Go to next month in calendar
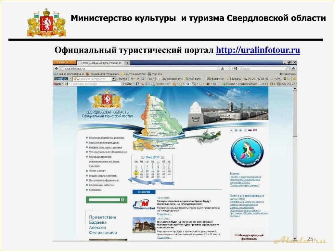Screen dimensions: 334x251 tap(163, 157)
